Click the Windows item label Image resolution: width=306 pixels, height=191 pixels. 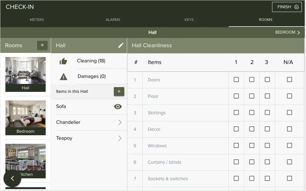[157, 146]
